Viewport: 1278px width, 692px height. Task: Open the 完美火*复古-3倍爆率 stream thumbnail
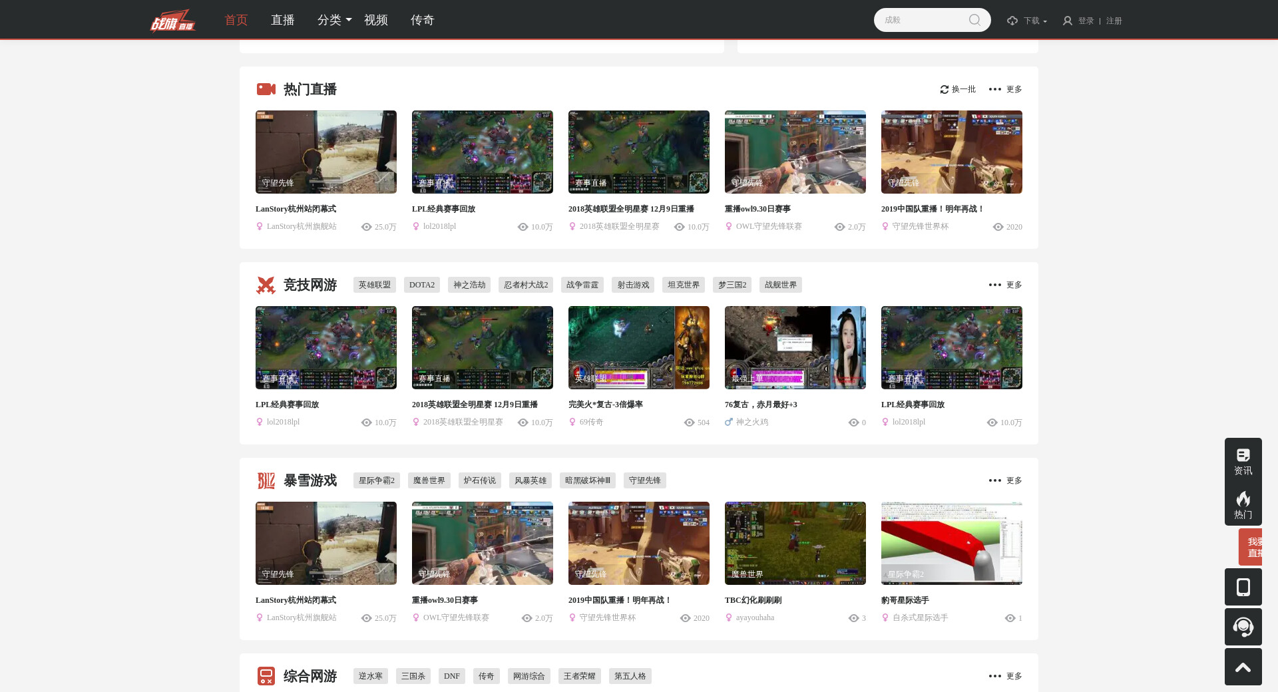point(639,347)
